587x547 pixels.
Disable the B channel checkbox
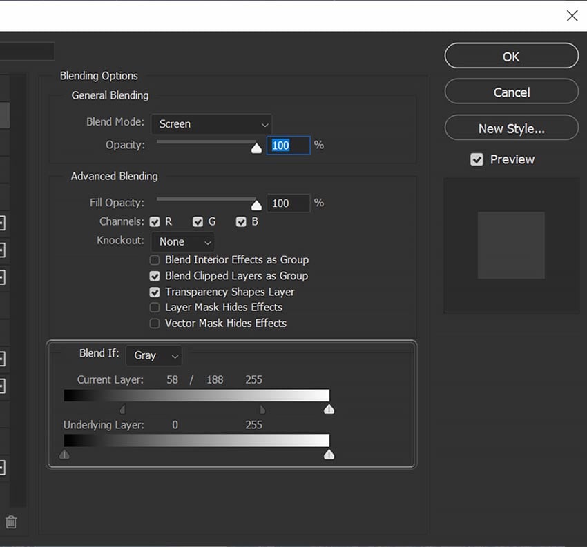[x=241, y=221]
